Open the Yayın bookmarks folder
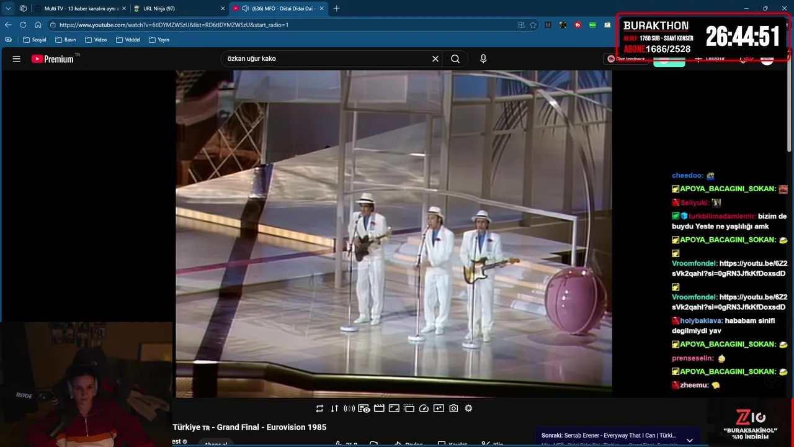The width and height of the screenshot is (794, 447). 159,40
